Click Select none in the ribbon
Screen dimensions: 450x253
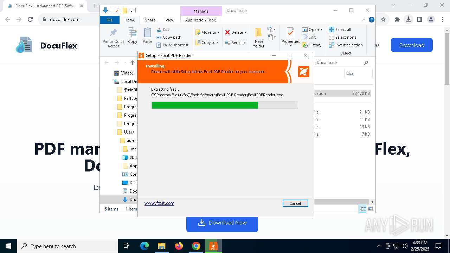342,37
